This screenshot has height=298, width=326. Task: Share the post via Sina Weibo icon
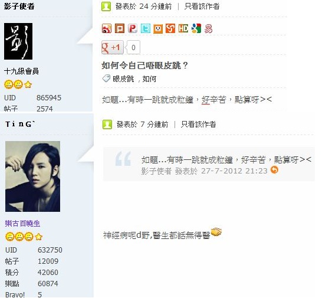pos(107,28)
